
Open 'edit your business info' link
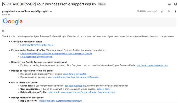click(75, 86)
